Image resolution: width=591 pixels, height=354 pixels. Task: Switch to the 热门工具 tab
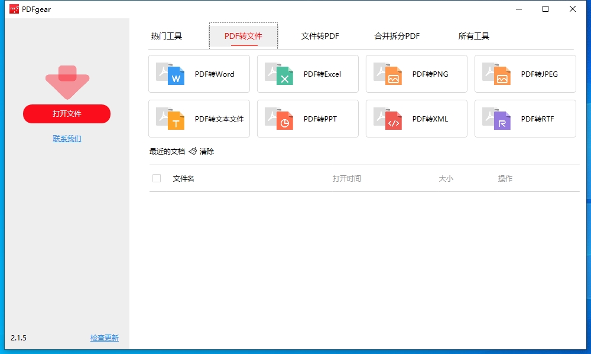[x=167, y=36]
